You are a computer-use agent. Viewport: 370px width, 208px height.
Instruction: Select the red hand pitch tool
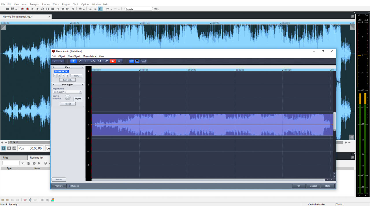[x=113, y=61]
